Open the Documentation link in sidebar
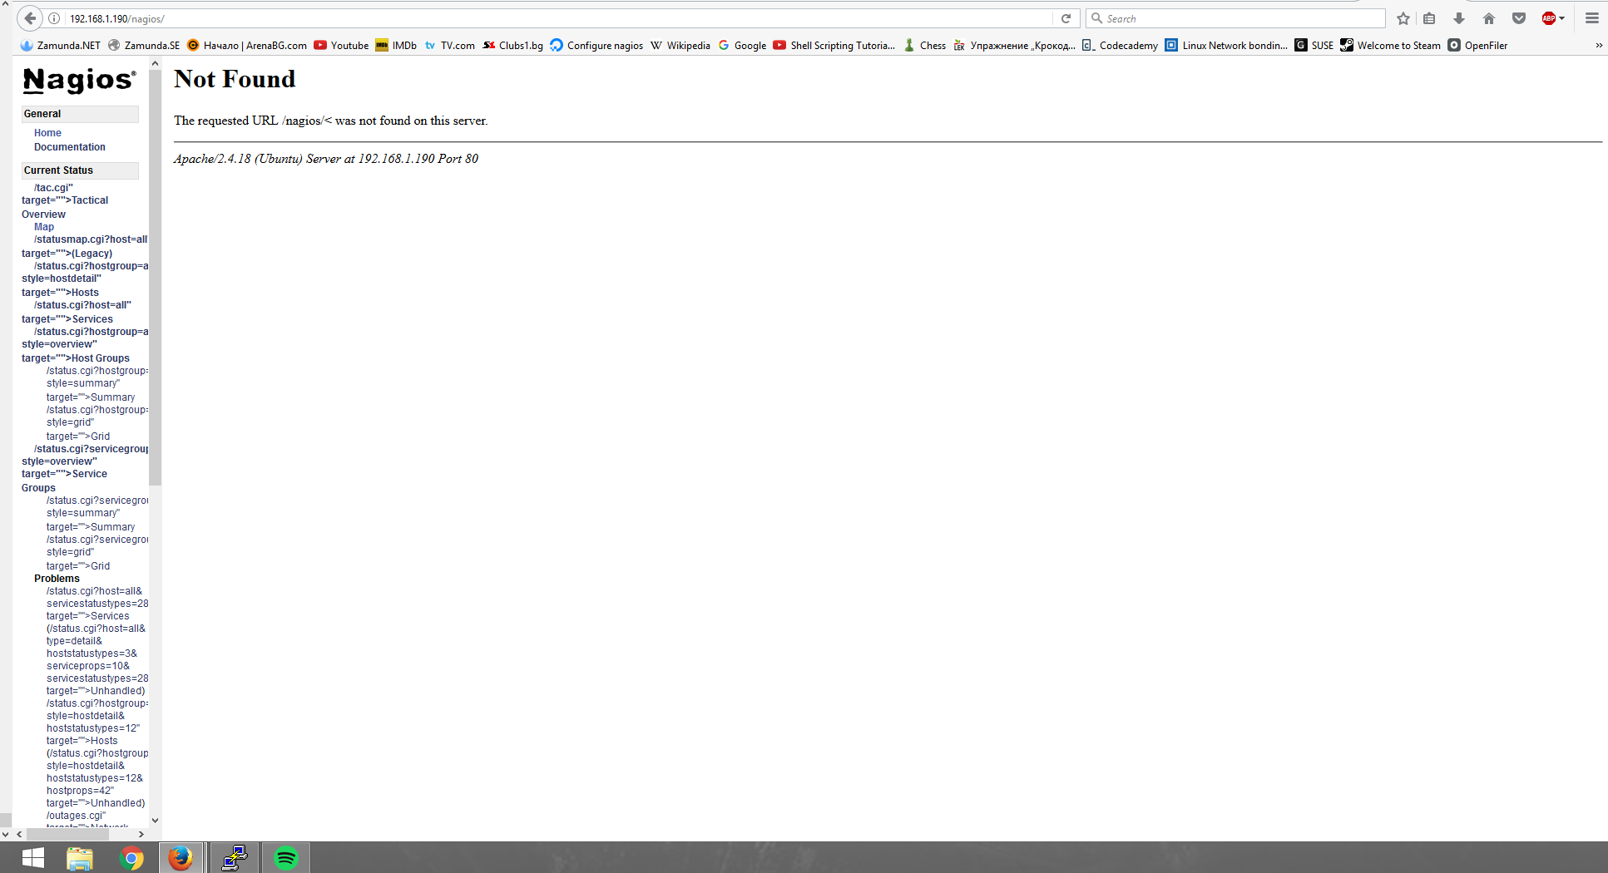Image resolution: width=1608 pixels, height=873 pixels. pos(69,147)
